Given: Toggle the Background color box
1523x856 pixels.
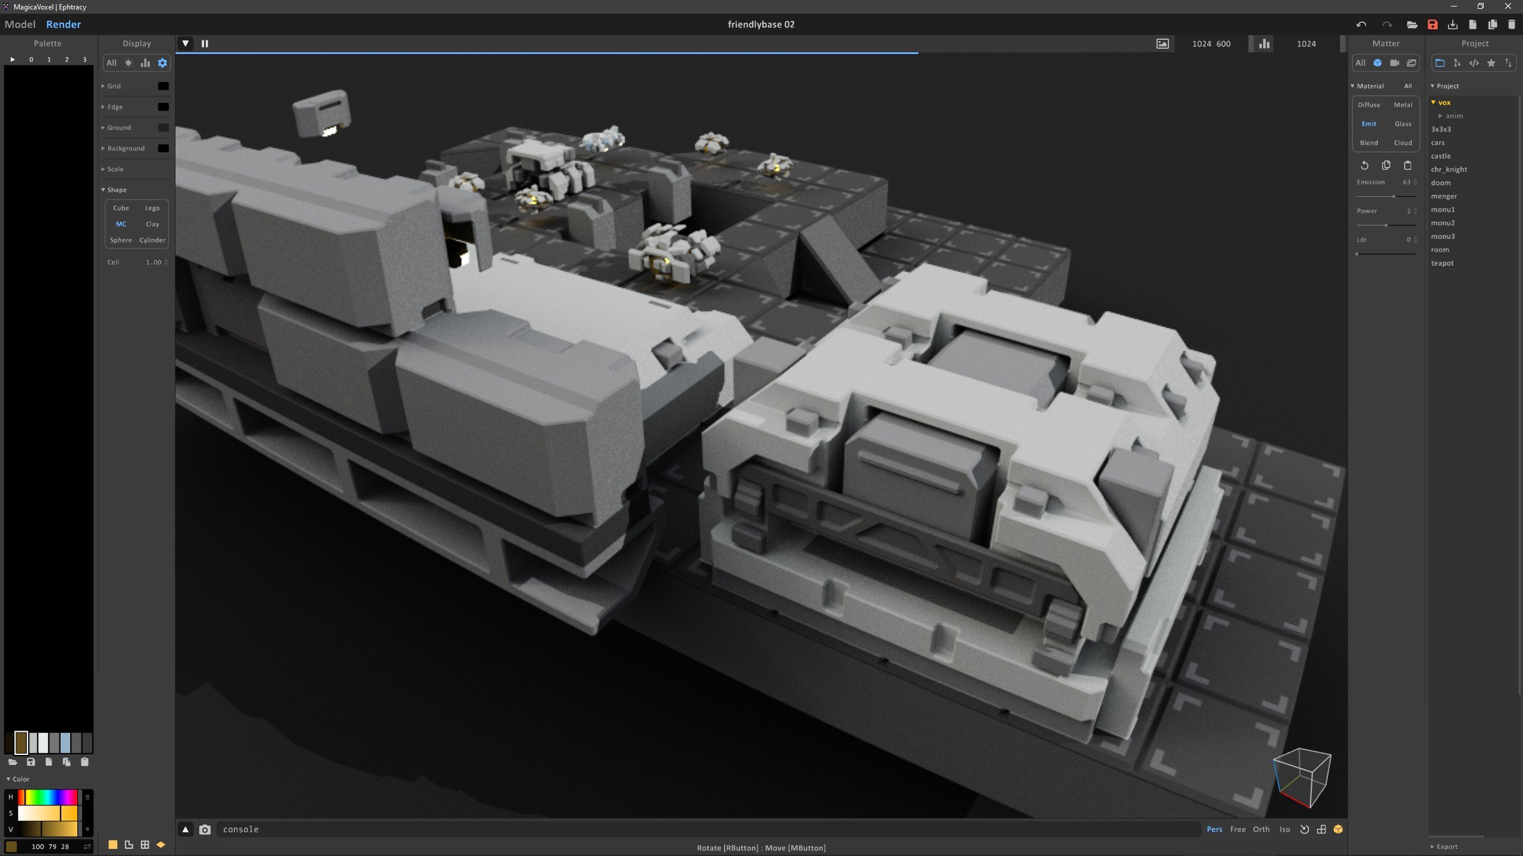Looking at the screenshot, I should (x=163, y=149).
